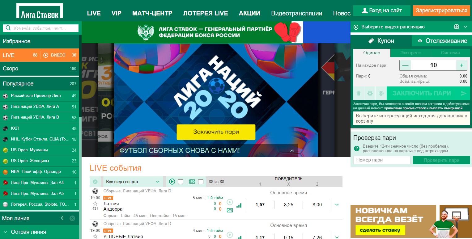Open the VIP menu item
472x239 pixels.
(117, 13)
